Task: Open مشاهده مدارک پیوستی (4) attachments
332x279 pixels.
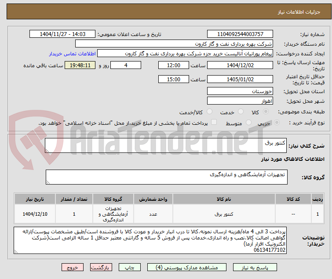Action: (186, 267)
